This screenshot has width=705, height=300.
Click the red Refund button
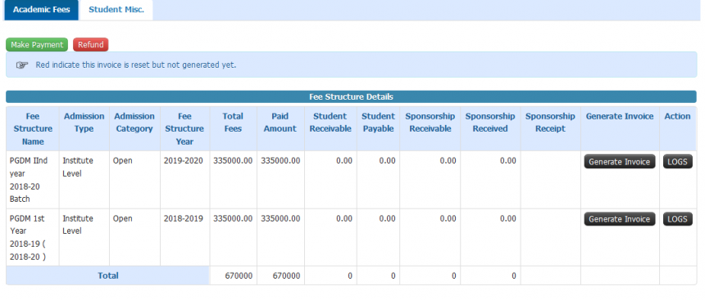tap(91, 45)
